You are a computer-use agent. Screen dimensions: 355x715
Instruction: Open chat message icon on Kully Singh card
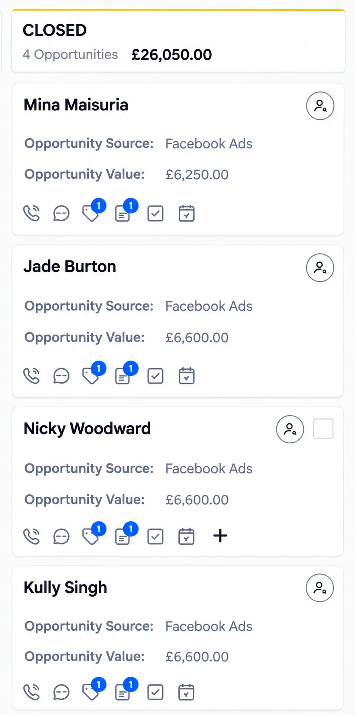61,692
